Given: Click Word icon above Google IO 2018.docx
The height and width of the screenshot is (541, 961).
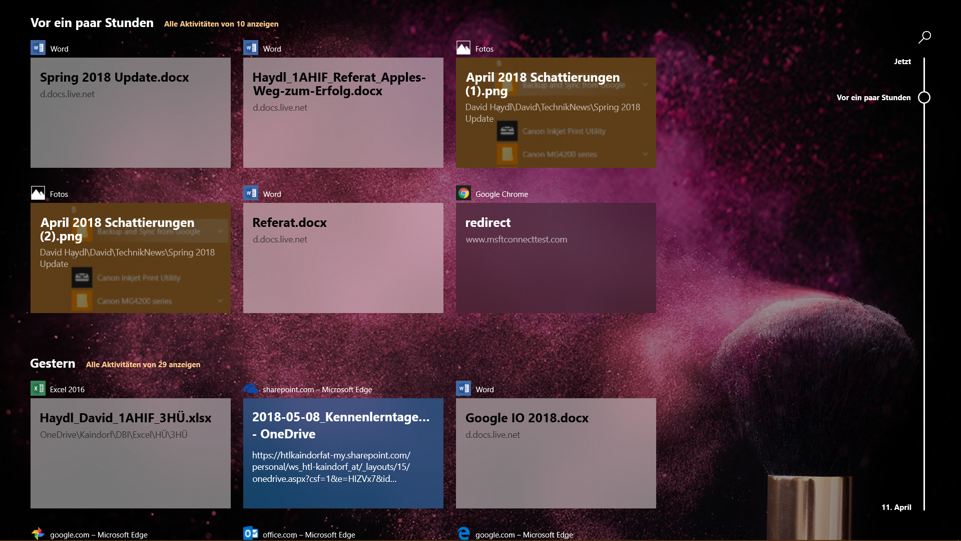Looking at the screenshot, I should tap(463, 389).
